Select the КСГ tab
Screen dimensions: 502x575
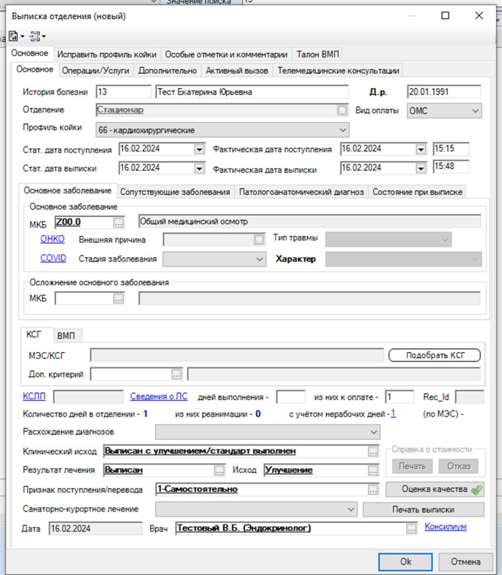[x=34, y=334]
